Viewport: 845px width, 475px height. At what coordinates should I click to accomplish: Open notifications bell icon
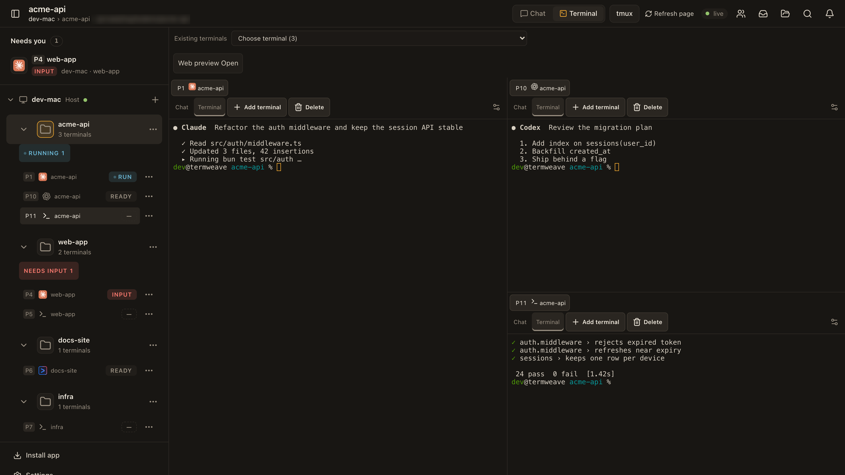[x=830, y=14]
